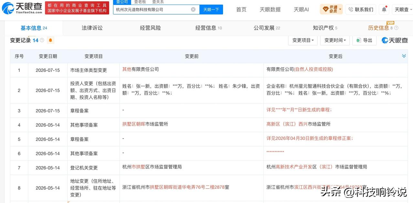This screenshot has height=203, width=413.
Task: Click the Tianyancha logo
Action: click(x=22, y=8)
